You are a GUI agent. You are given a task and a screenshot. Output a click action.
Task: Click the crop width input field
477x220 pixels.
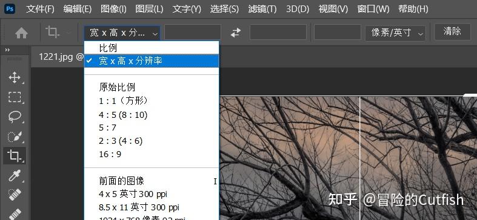tap(193, 32)
